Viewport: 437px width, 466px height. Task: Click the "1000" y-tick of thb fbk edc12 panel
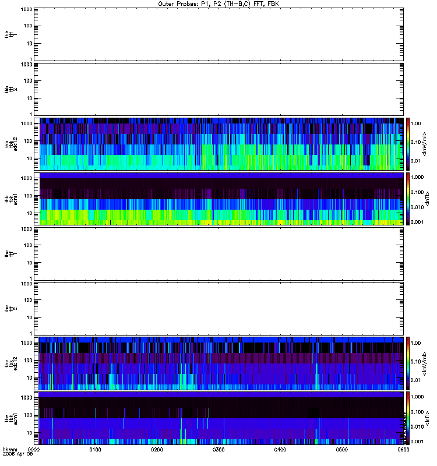click(x=26, y=123)
